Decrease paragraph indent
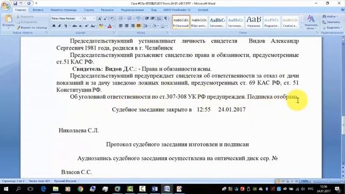 tap(147, 18)
